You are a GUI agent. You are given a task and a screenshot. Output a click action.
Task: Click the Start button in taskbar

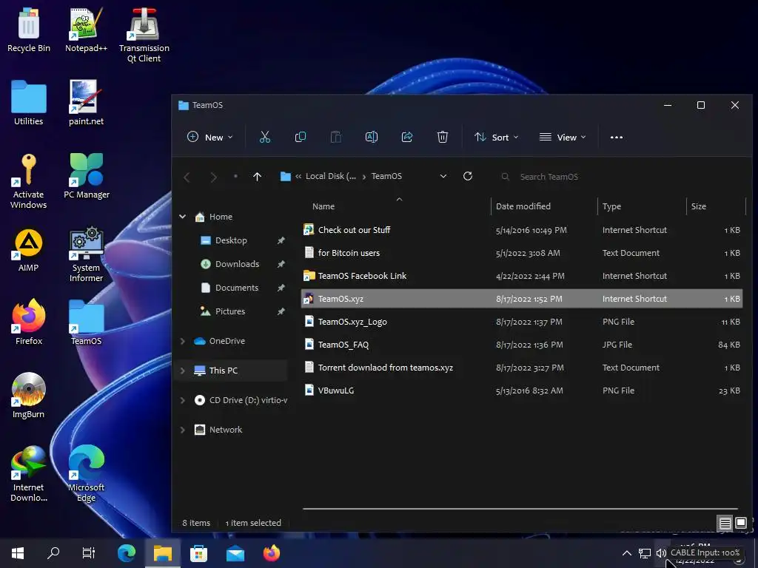18,553
